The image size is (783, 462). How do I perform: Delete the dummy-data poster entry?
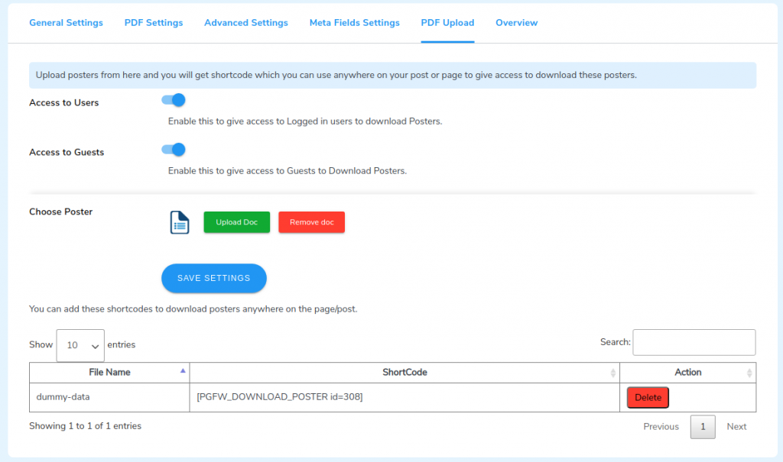tap(647, 397)
